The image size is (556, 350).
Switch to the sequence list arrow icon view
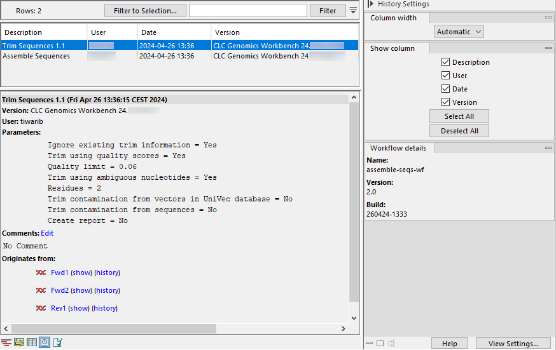[19, 343]
